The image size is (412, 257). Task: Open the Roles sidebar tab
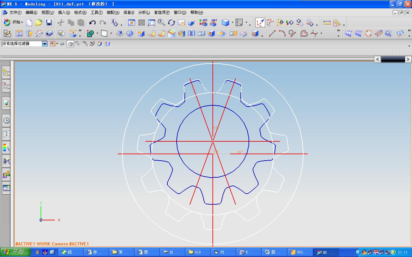point(6,174)
